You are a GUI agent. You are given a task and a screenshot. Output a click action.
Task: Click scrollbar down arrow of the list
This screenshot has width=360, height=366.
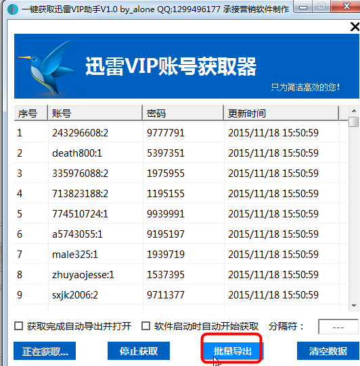[354, 306]
